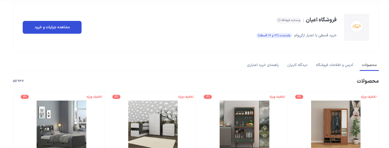Open the وبسایت فروشگاه link
389x148 pixels.
(289, 20)
